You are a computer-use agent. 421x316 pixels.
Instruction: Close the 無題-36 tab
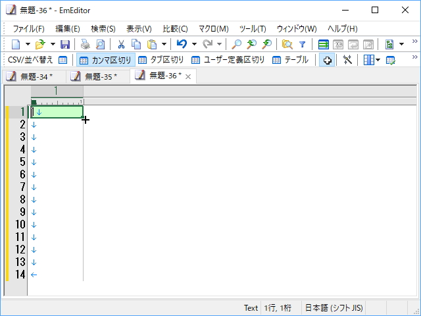(188, 77)
